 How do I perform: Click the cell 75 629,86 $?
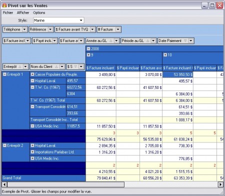pyautogui.click(x=101, y=139)
